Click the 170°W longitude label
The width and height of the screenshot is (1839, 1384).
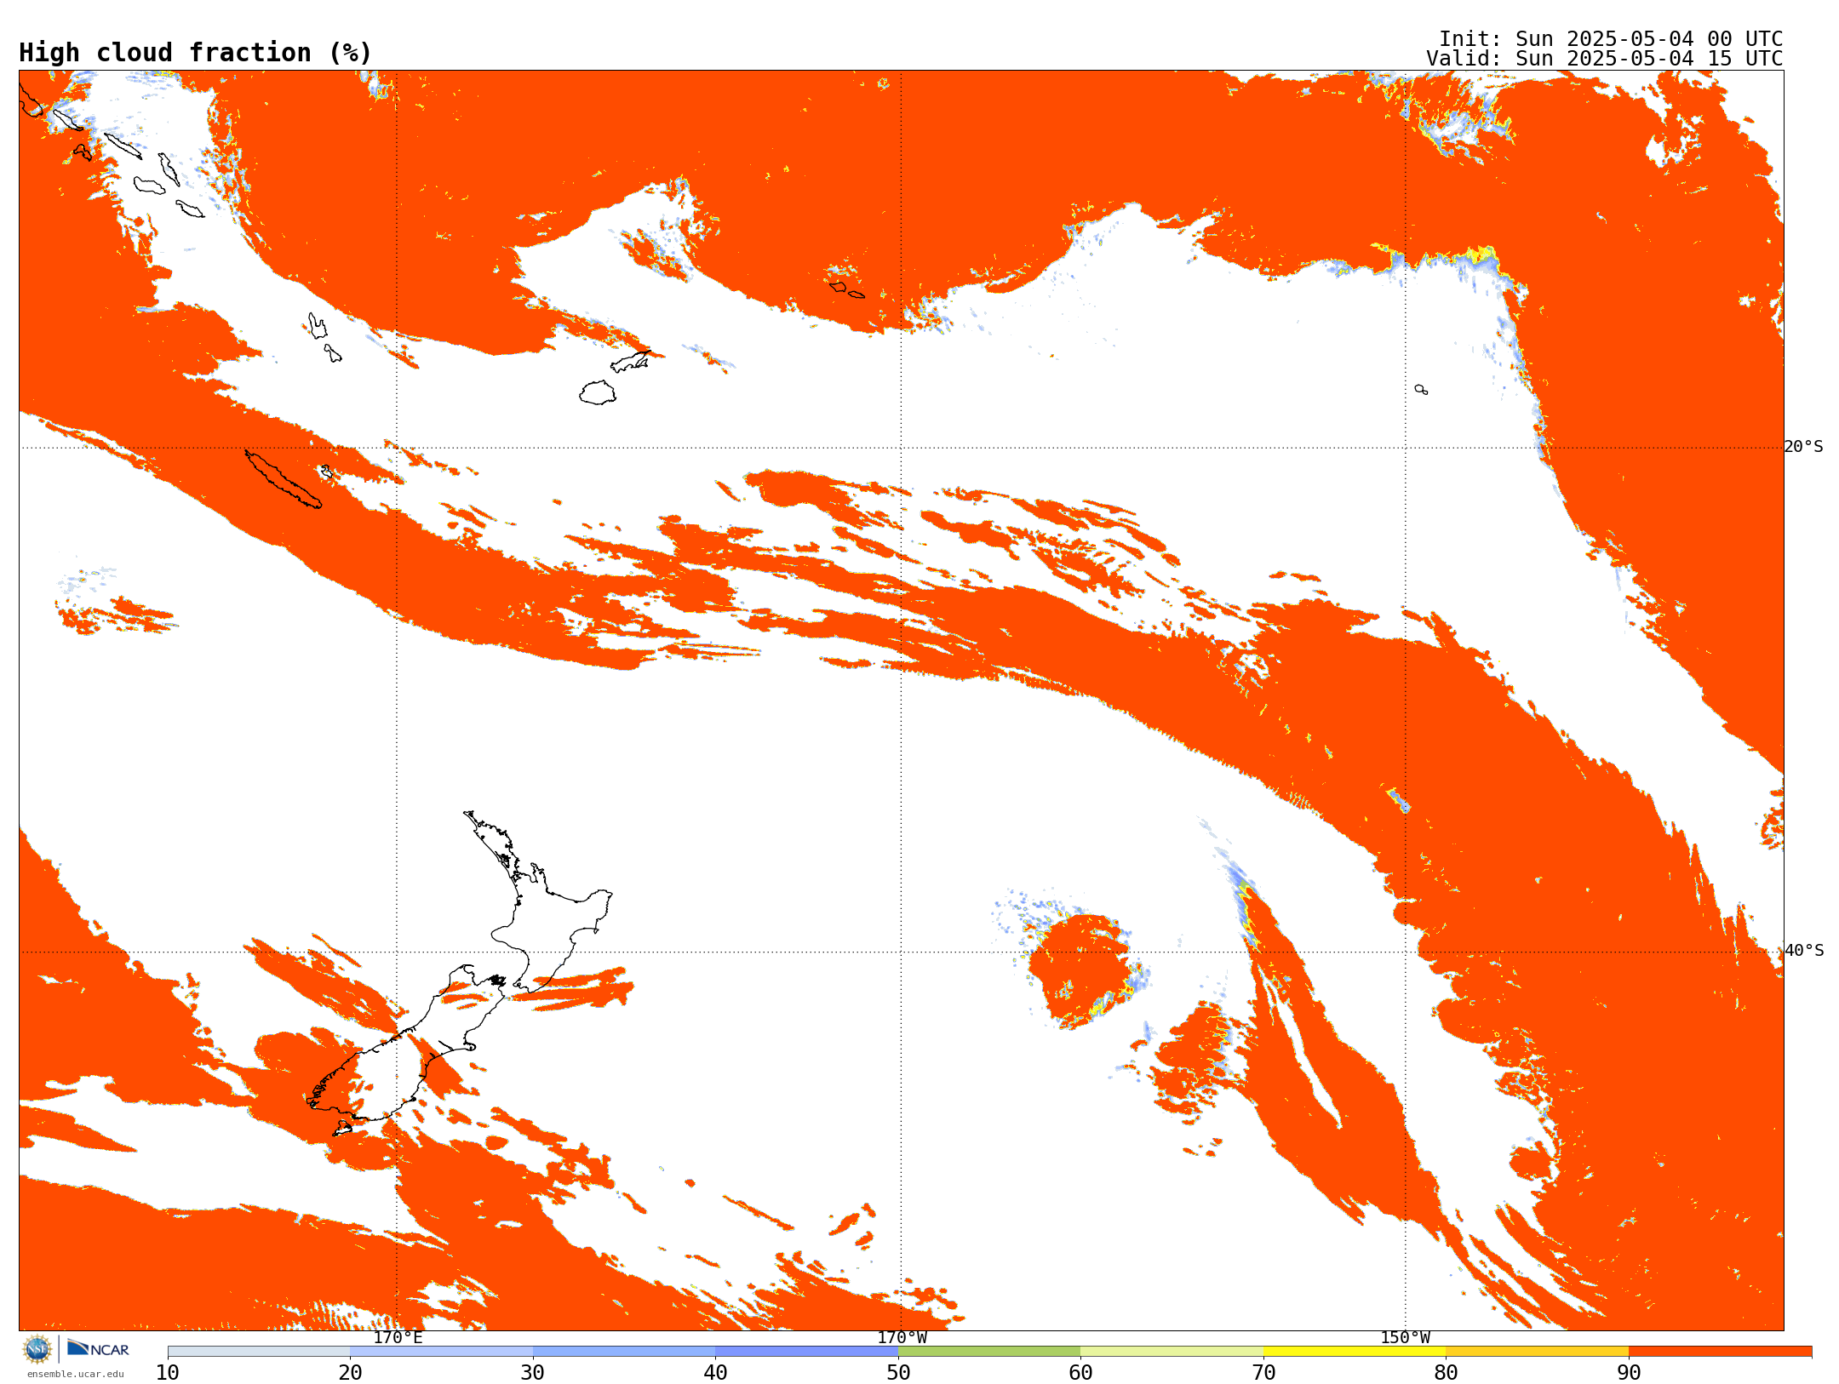tap(902, 1337)
